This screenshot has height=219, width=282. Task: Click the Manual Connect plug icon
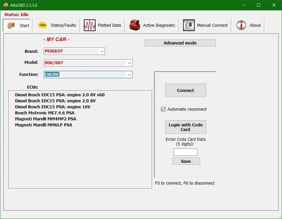pos(189,25)
